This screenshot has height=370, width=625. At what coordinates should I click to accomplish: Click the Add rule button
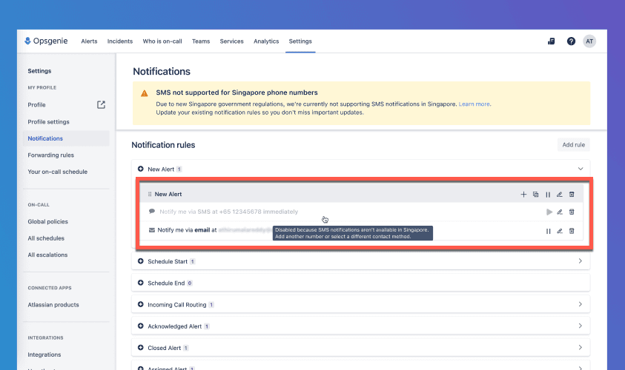point(574,145)
